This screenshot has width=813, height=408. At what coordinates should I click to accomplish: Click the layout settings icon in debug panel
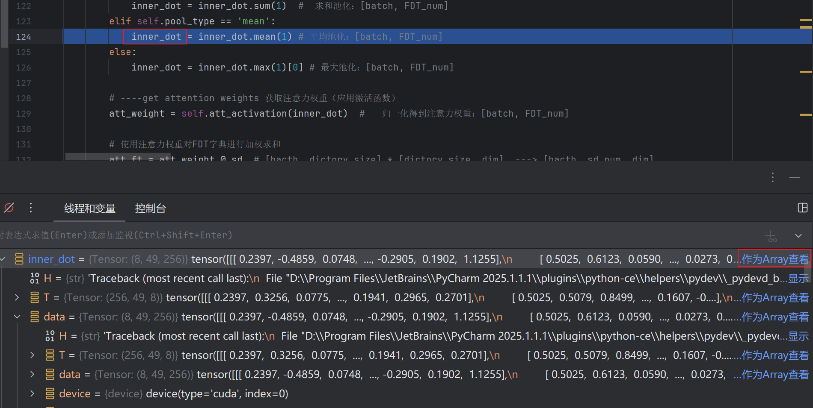point(803,208)
